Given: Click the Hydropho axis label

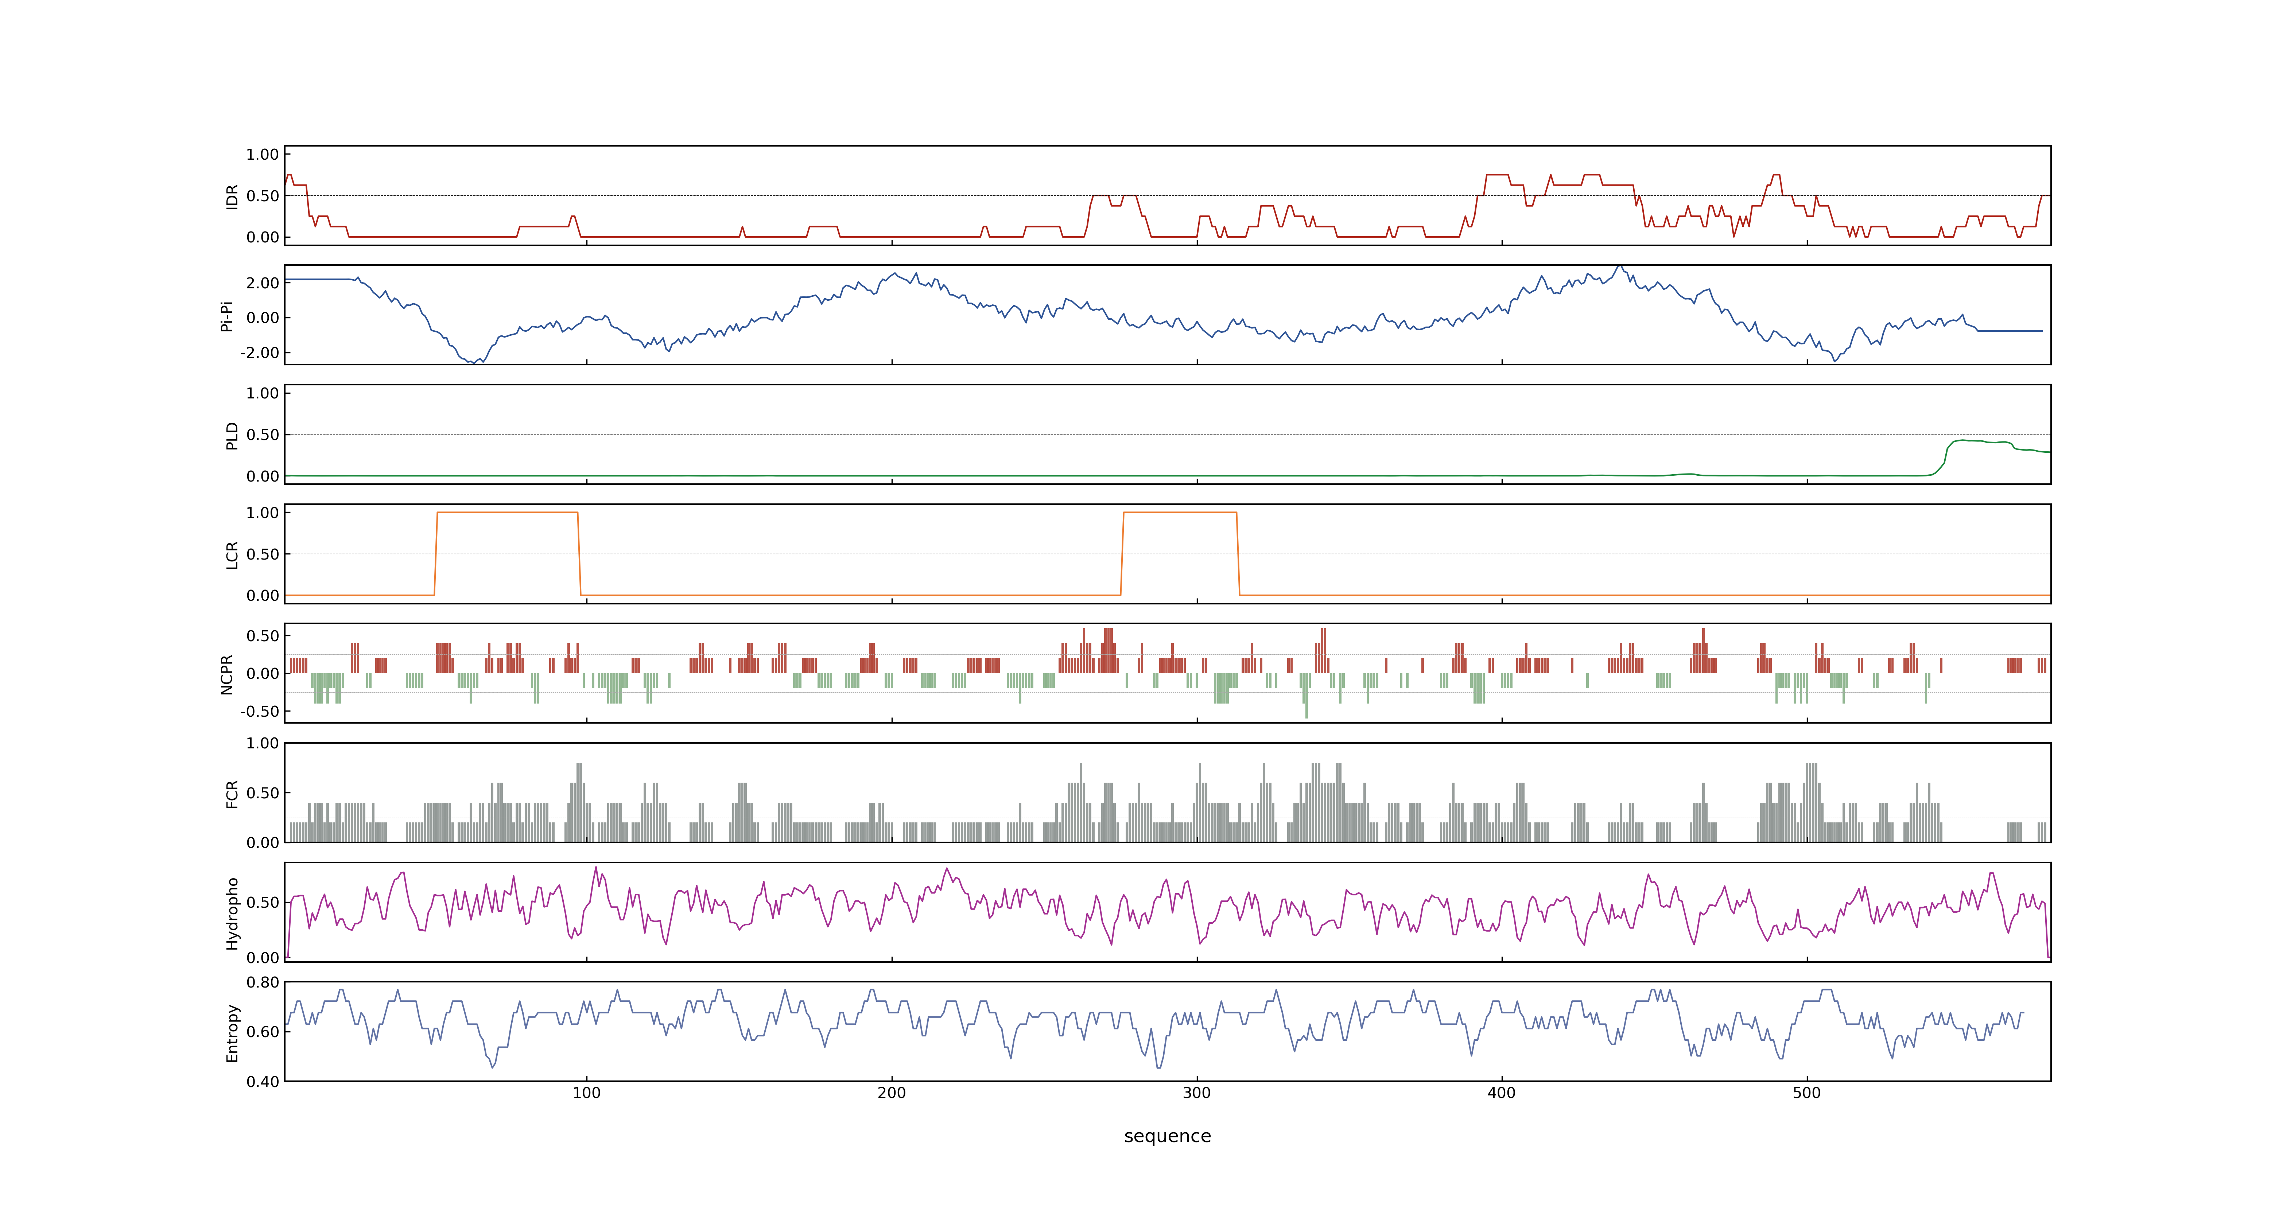Looking at the screenshot, I should point(232,914).
